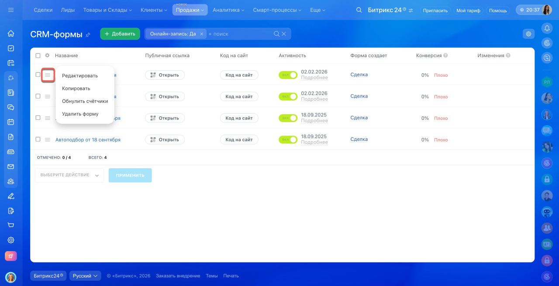
Task: Select Копировать in the context menu
Action: 76,89
